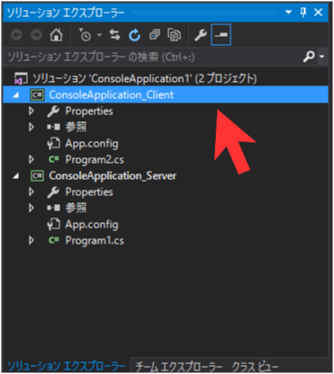Toggle Show All Files icon

pos(174,35)
